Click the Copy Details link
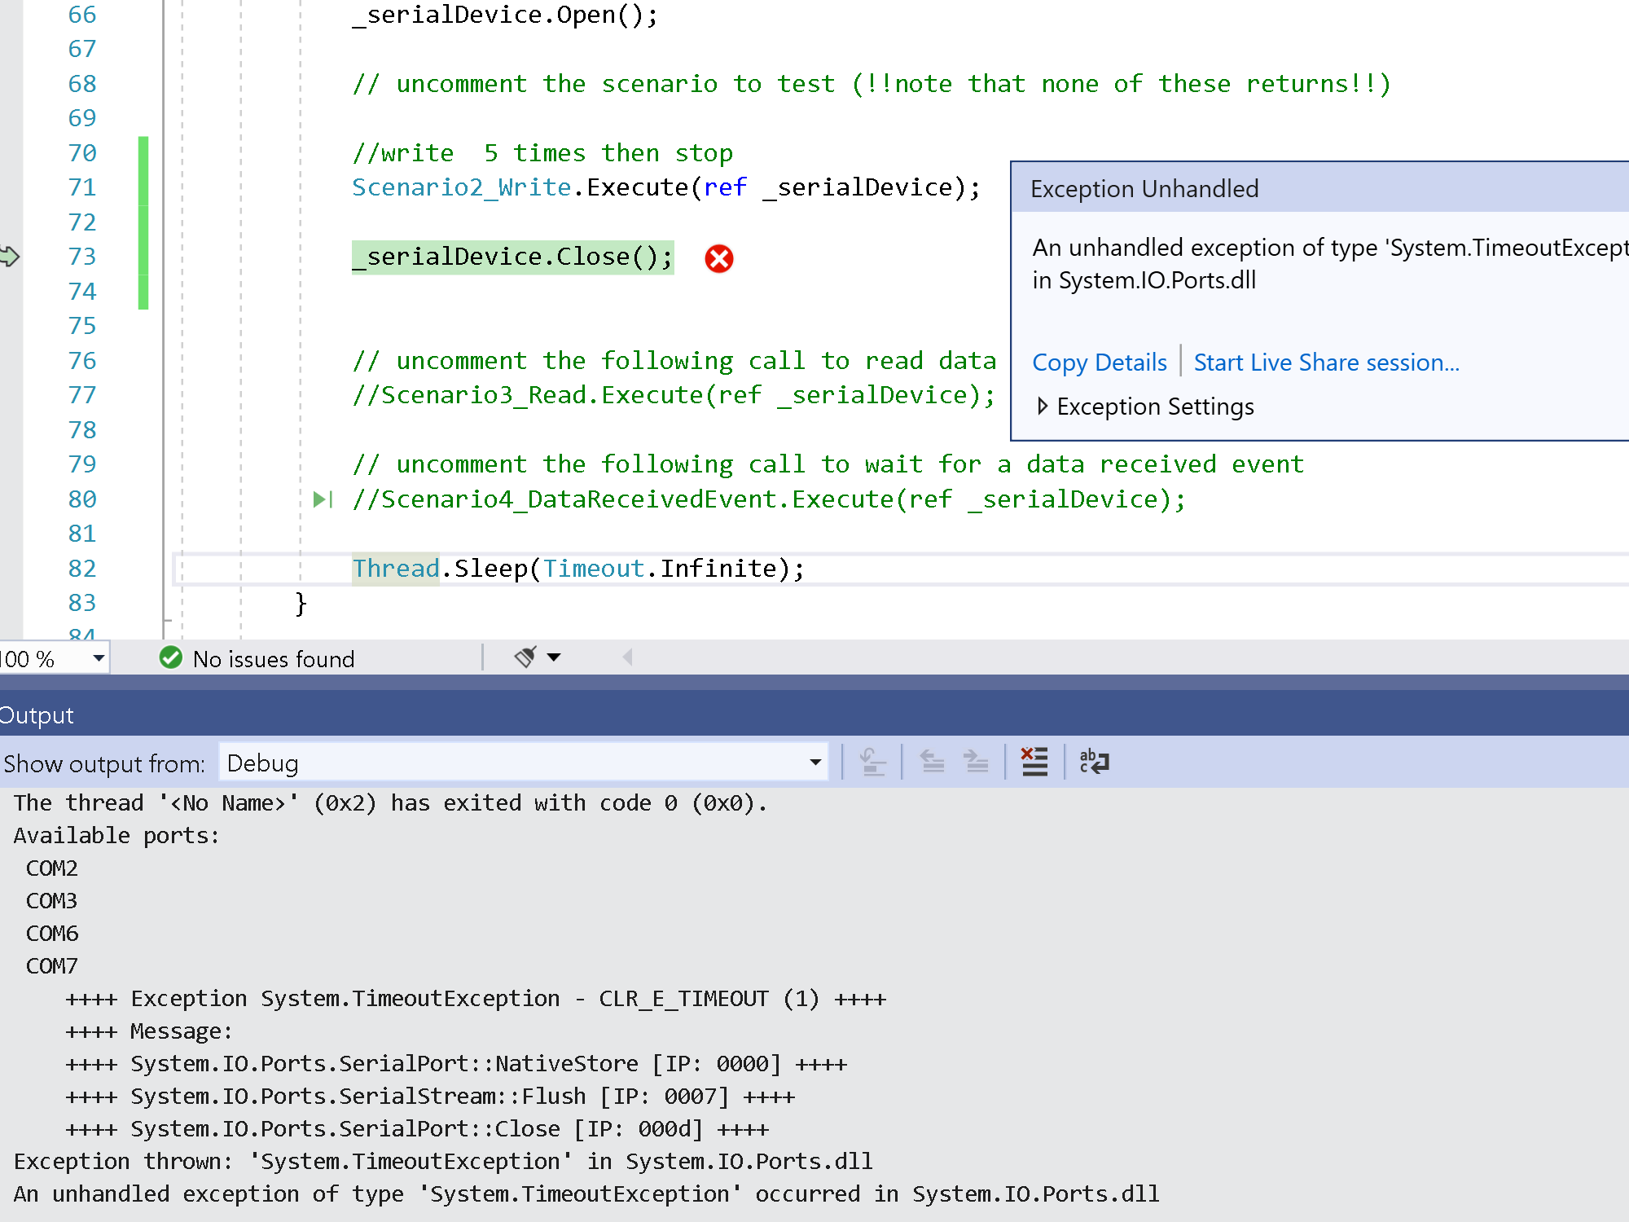The height and width of the screenshot is (1222, 1629). (1099, 363)
